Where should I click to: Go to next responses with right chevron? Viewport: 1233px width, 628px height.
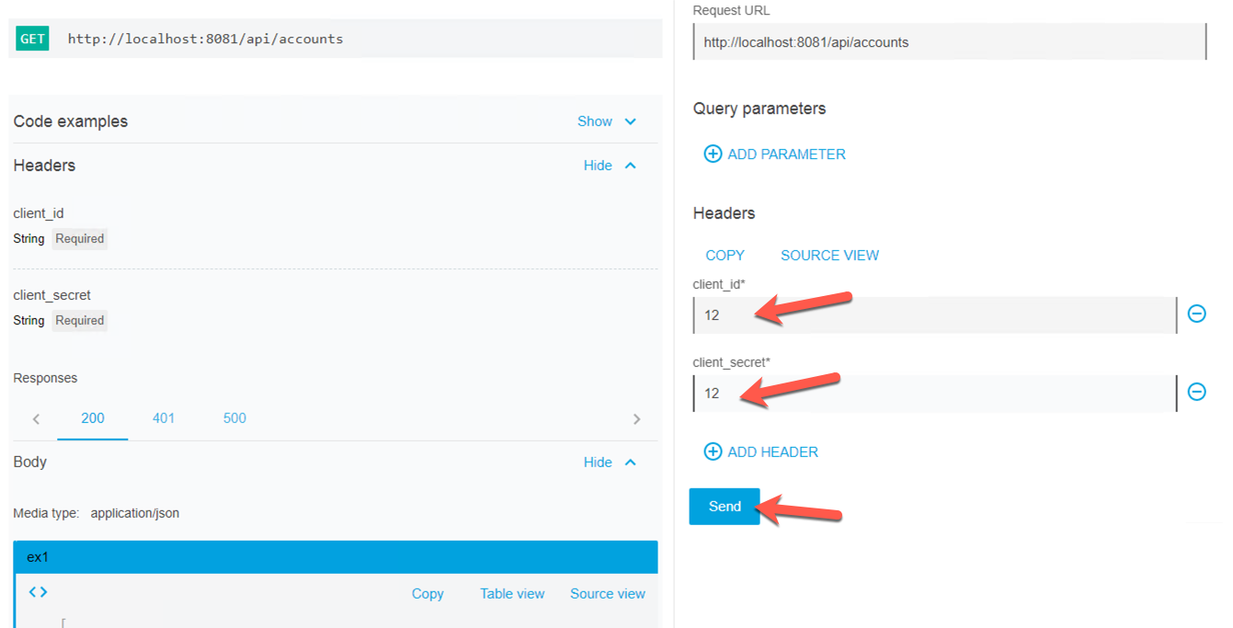[636, 419]
